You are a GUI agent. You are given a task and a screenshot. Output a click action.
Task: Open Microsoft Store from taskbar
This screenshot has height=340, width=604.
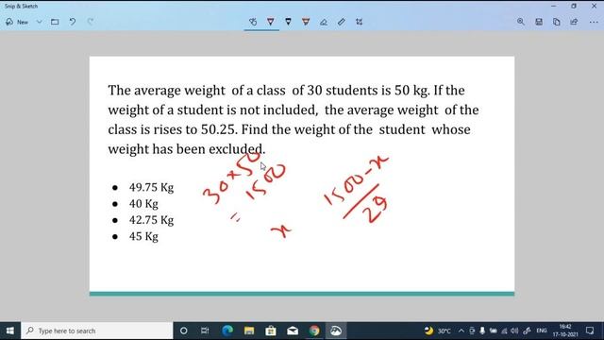pyautogui.click(x=271, y=331)
